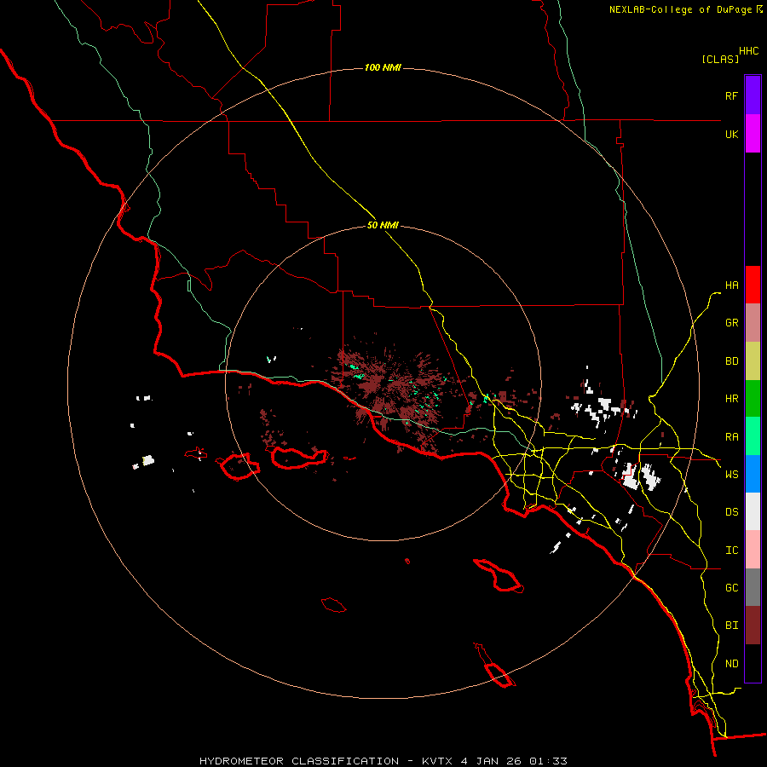Click the BD legend label
Image resolution: width=767 pixels, height=767 pixels.
tap(731, 361)
